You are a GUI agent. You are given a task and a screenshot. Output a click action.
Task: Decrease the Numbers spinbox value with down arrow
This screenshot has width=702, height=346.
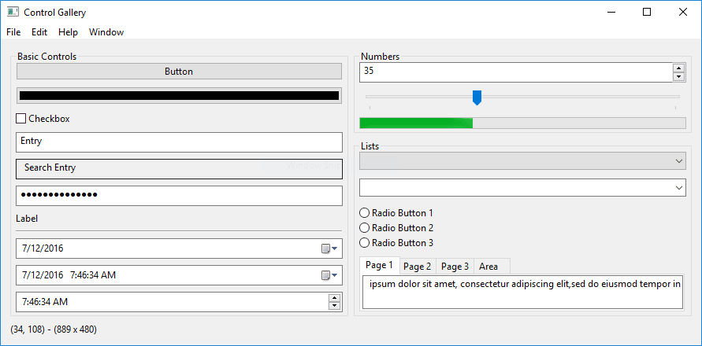679,77
